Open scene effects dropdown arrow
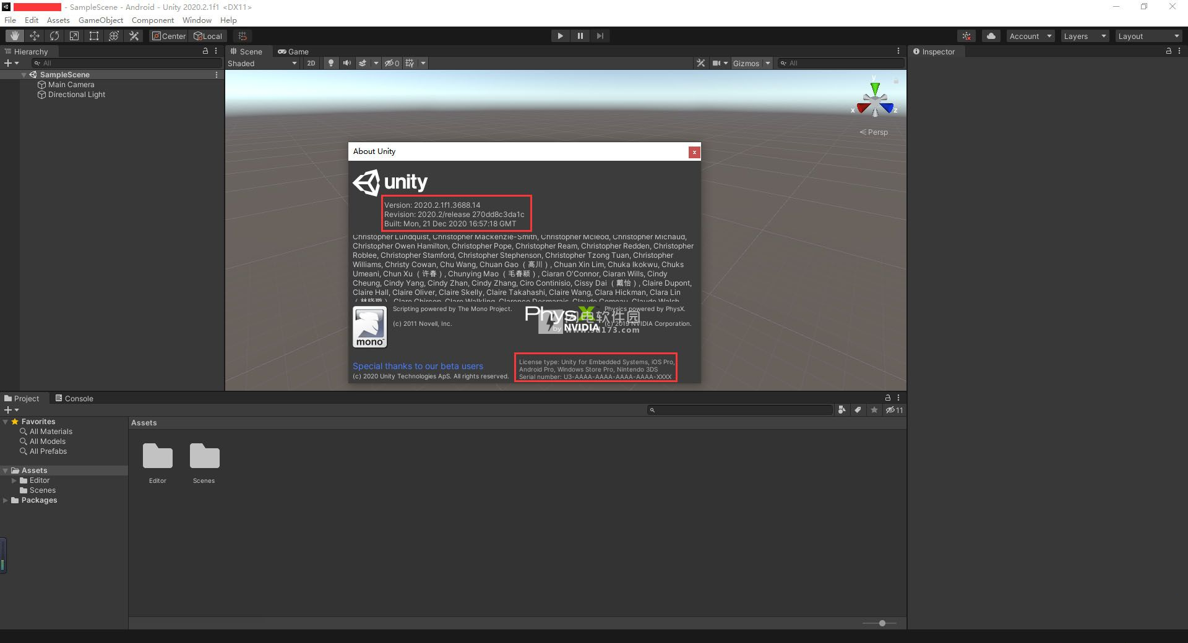The width and height of the screenshot is (1188, 643). pyautogui.click(x=376, y=63)
